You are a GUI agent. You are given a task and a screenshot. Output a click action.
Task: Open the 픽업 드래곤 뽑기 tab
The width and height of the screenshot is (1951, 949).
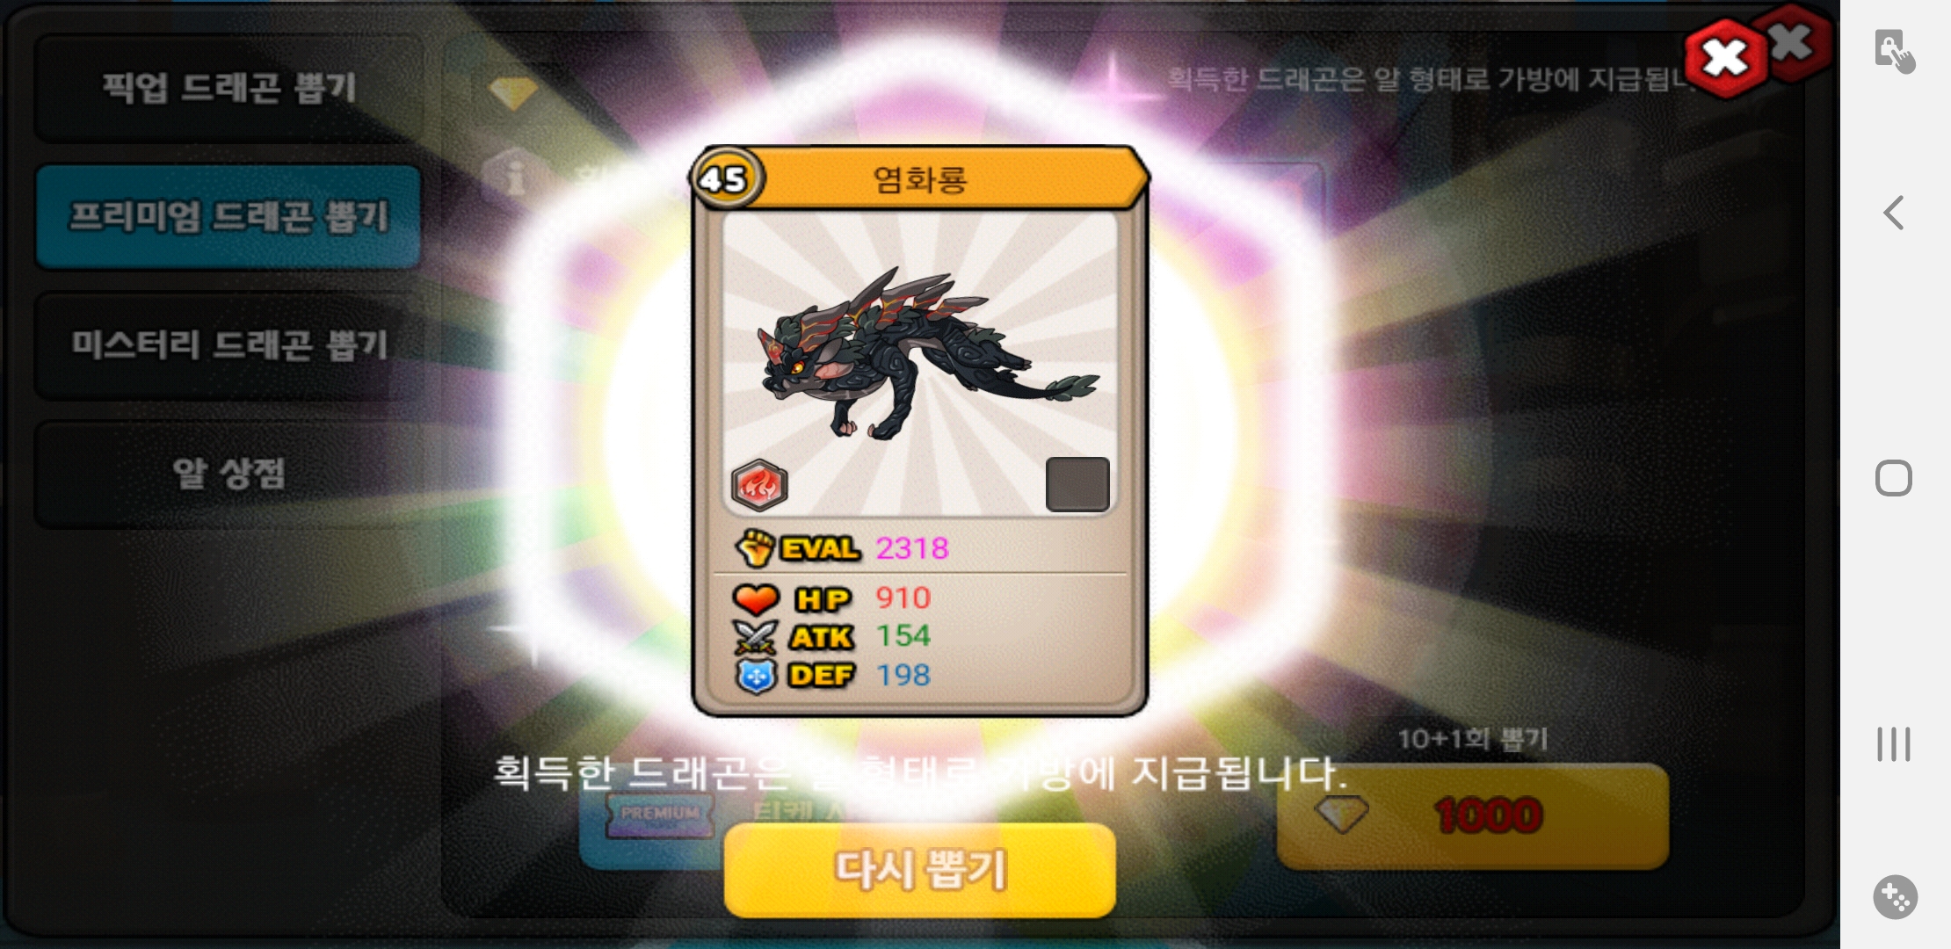[x=228, y=88]
